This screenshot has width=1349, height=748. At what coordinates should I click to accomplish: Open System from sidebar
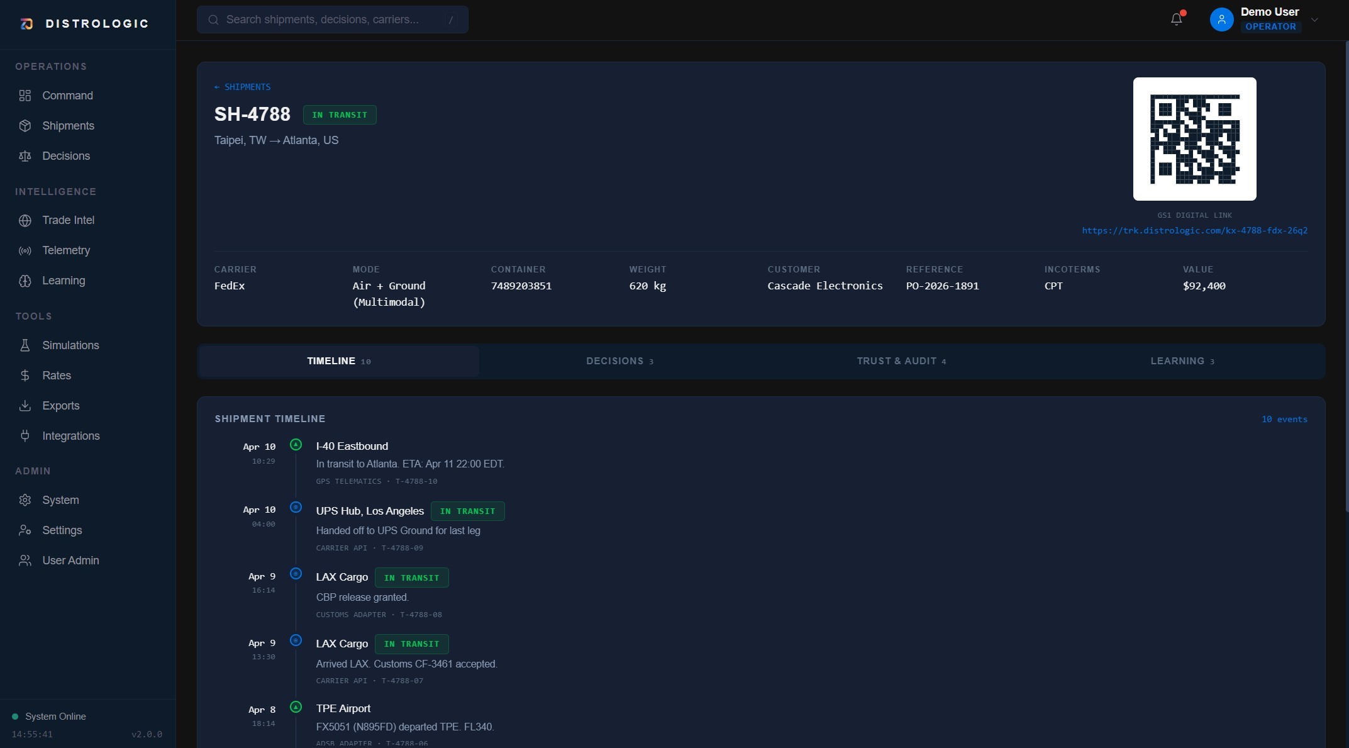[x=60, y=500]
